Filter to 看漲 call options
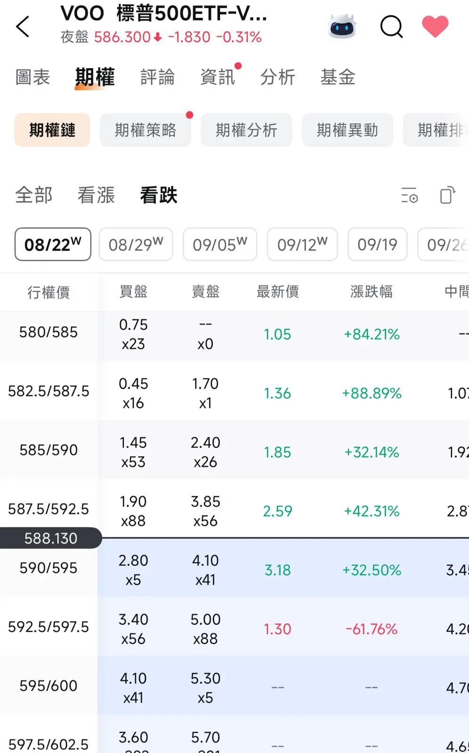The width and height of the screenshot is (469, 753). click(x=96, y=195)
